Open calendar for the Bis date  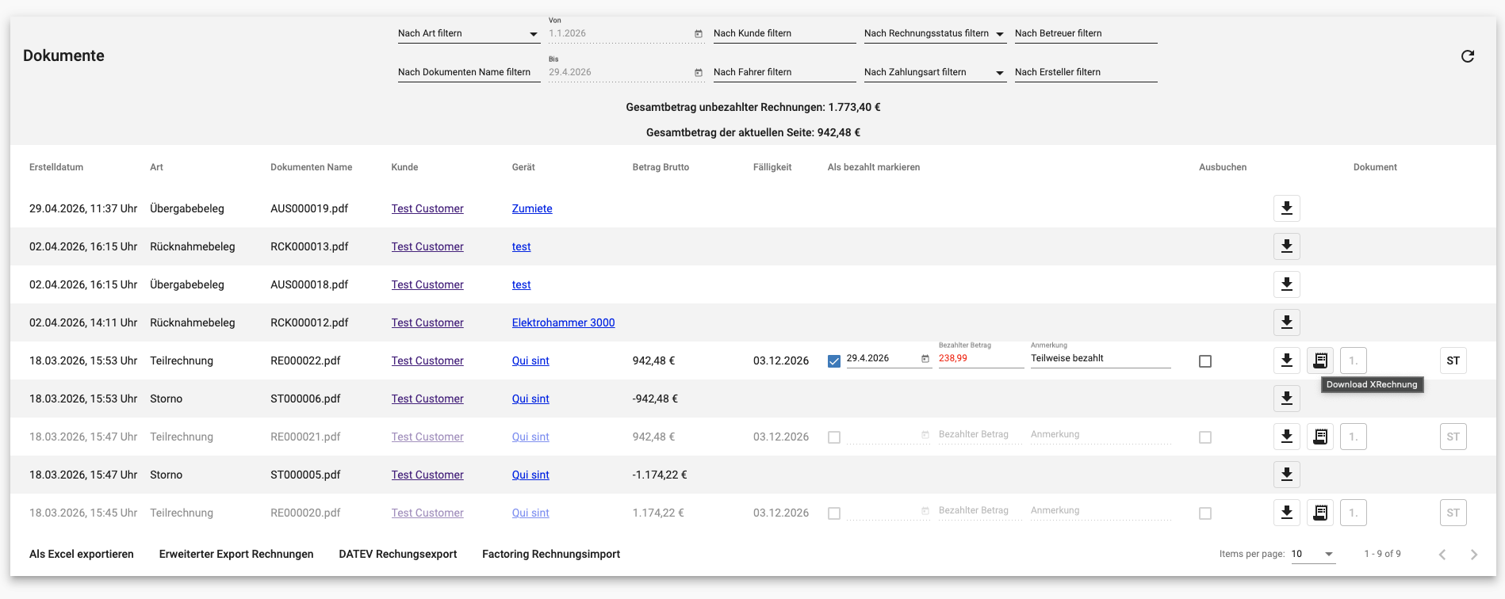(699, 72)
